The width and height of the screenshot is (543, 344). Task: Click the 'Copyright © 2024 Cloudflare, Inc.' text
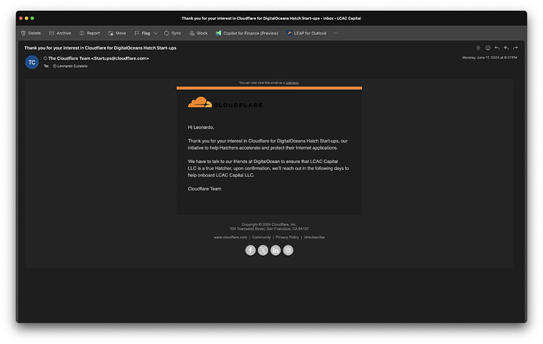(x=269, y=224)
